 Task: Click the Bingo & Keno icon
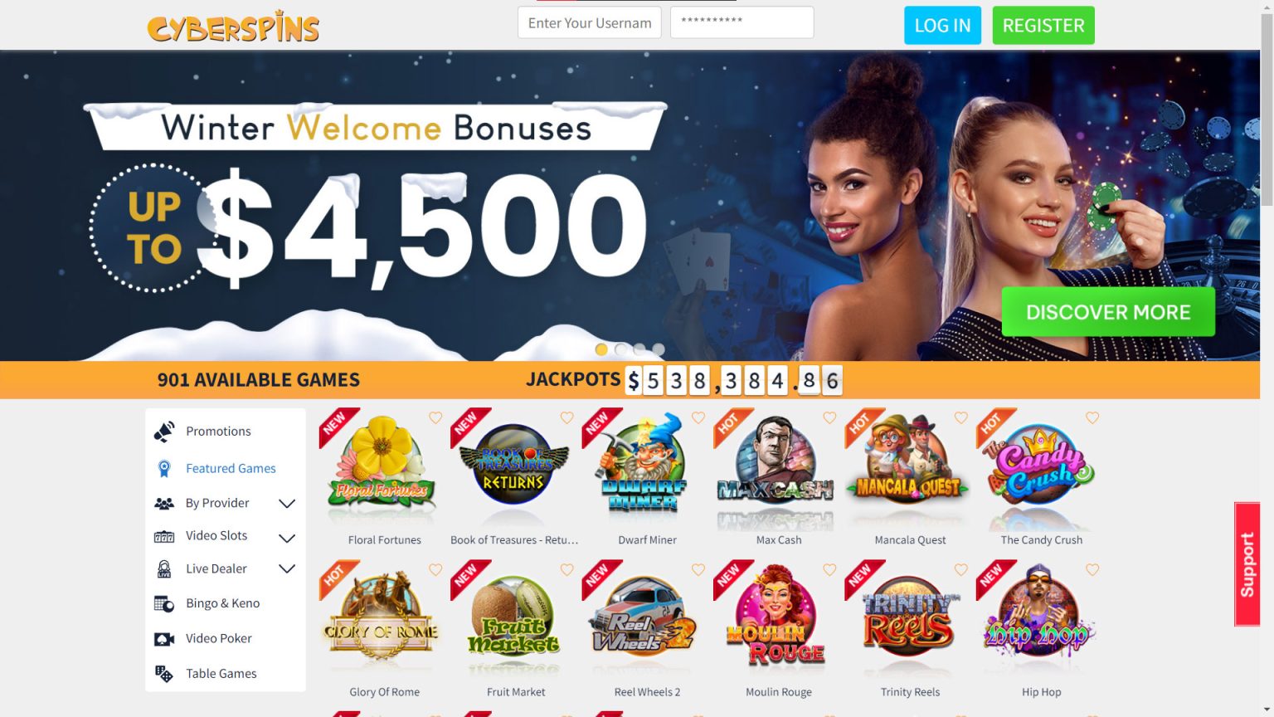[164, 604]
